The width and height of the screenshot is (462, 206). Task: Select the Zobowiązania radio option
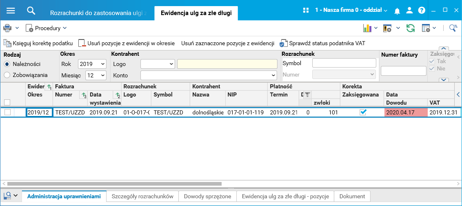pos(7,75)
